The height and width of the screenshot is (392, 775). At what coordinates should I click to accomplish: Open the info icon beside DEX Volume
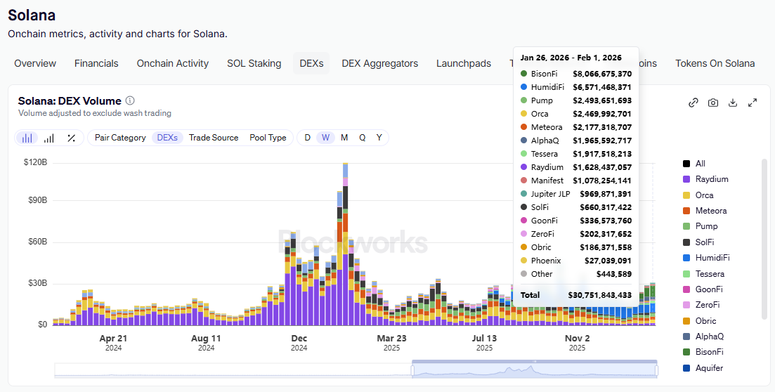[130, 101]
